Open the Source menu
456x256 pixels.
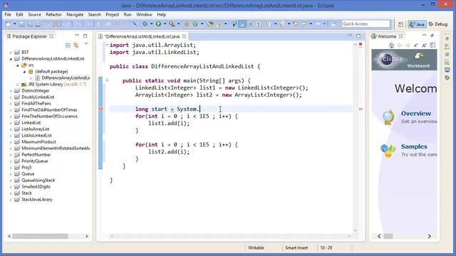coord(34,14)
